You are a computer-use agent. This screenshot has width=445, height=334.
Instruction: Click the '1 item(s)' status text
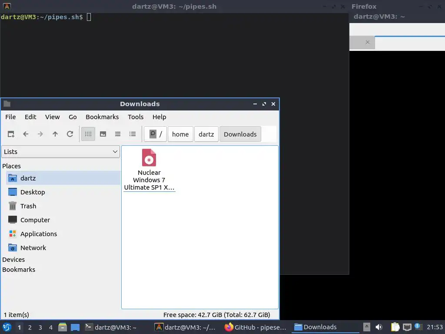pos(17,315)
